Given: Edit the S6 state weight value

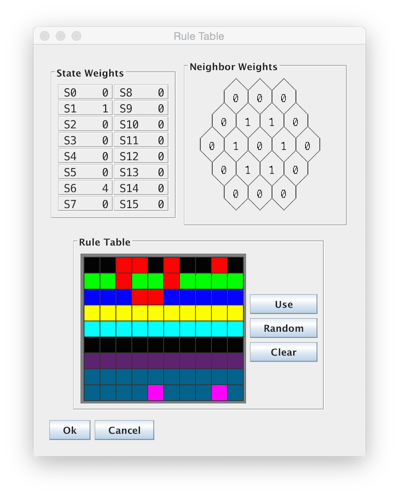Looking at the screenshot, I should click(x=85, y=188).
